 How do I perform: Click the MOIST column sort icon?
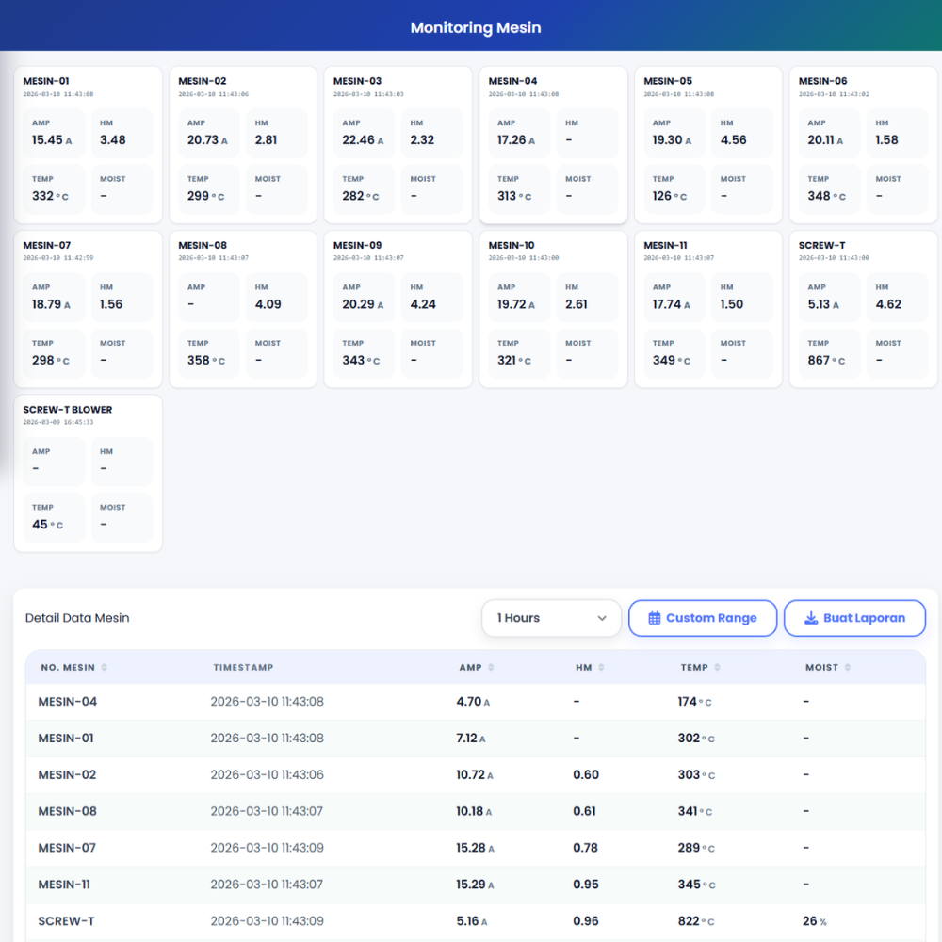[x=848, y=668]
